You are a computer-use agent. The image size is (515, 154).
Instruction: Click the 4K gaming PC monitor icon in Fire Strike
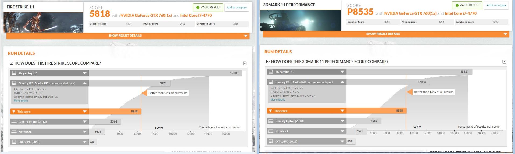pyautogui.click(x=14, y=73)
